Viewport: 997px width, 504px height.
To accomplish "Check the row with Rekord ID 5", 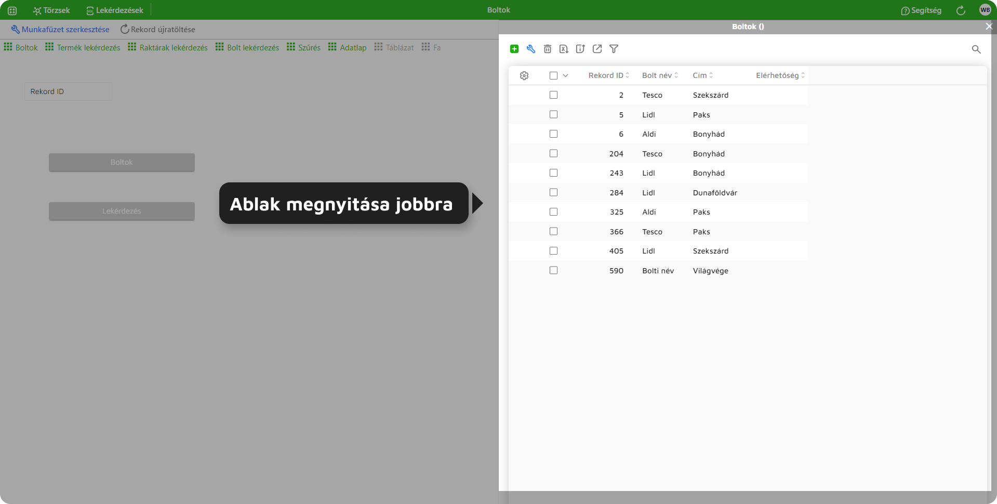I will [553, 114].
